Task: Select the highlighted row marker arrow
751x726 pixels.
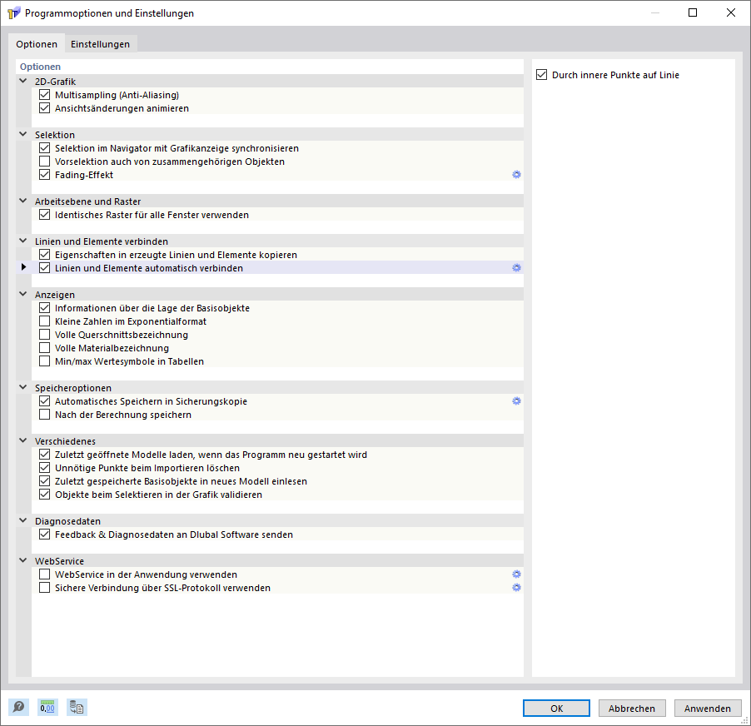Action: [x=22, y=267]
